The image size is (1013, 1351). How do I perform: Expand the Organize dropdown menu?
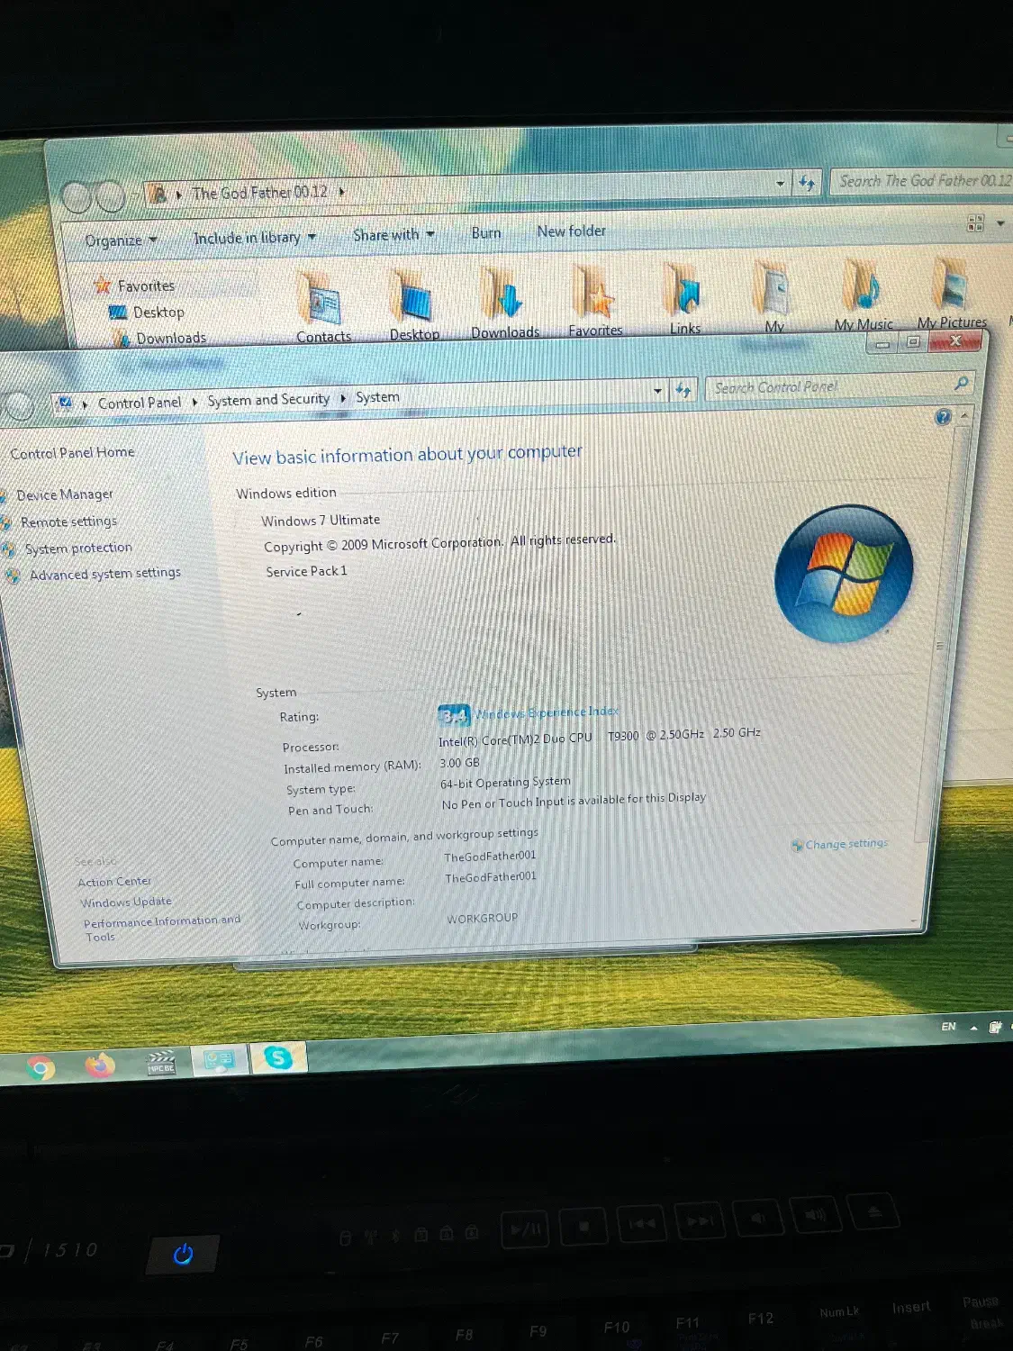[x=121, y=240]
